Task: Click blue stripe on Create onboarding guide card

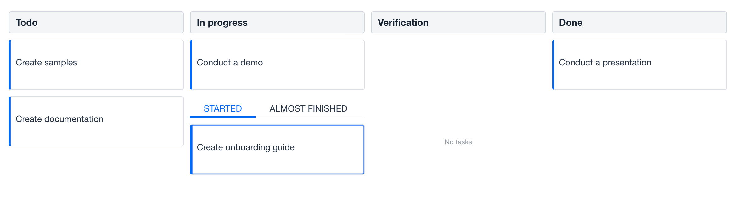Action: [191, 150]
